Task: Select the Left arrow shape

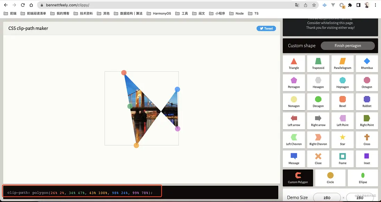Action: pos(294,121)
